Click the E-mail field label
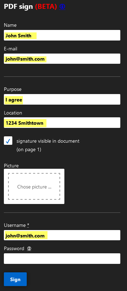This screenshot has width=127, height=291. (11, 49)
